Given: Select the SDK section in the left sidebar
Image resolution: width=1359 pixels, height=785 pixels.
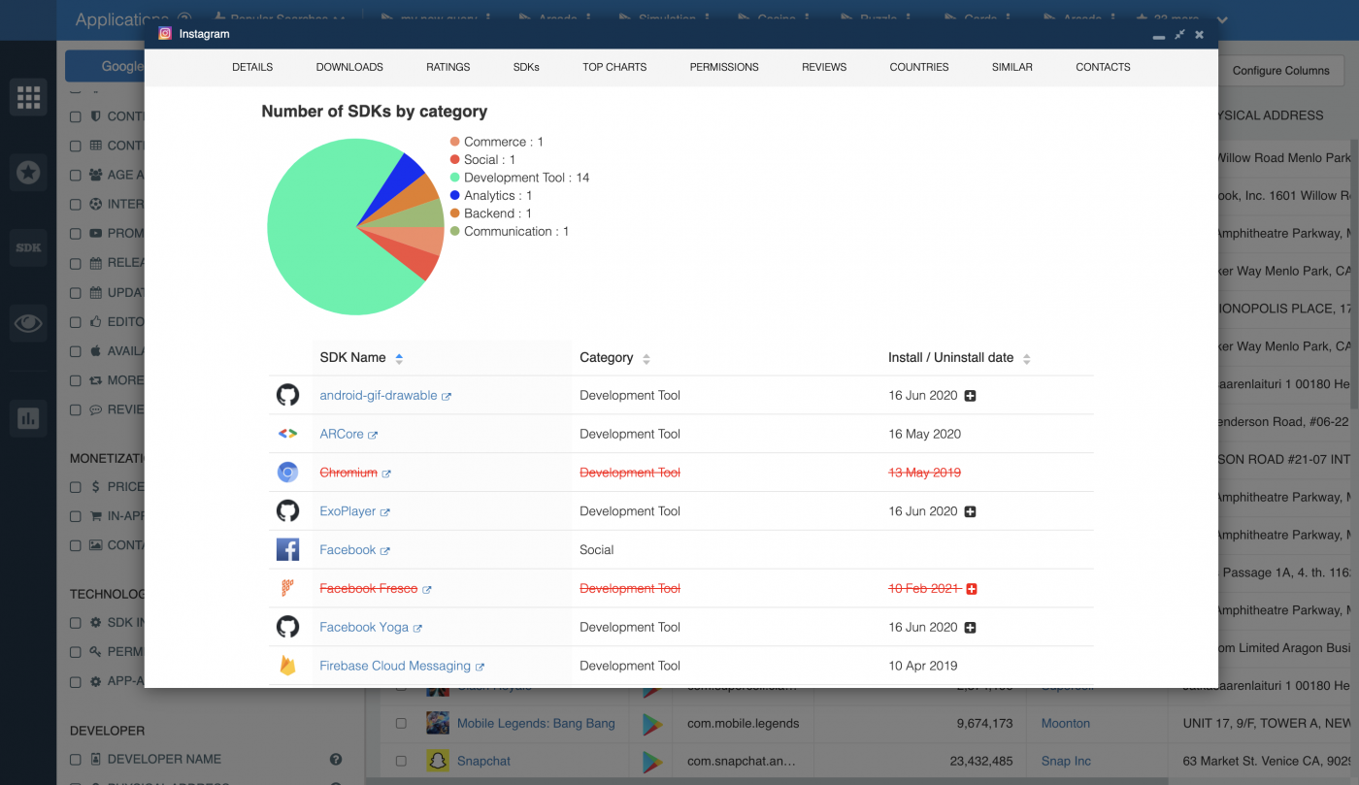Looking at the screenshot, I should point(27,247).
